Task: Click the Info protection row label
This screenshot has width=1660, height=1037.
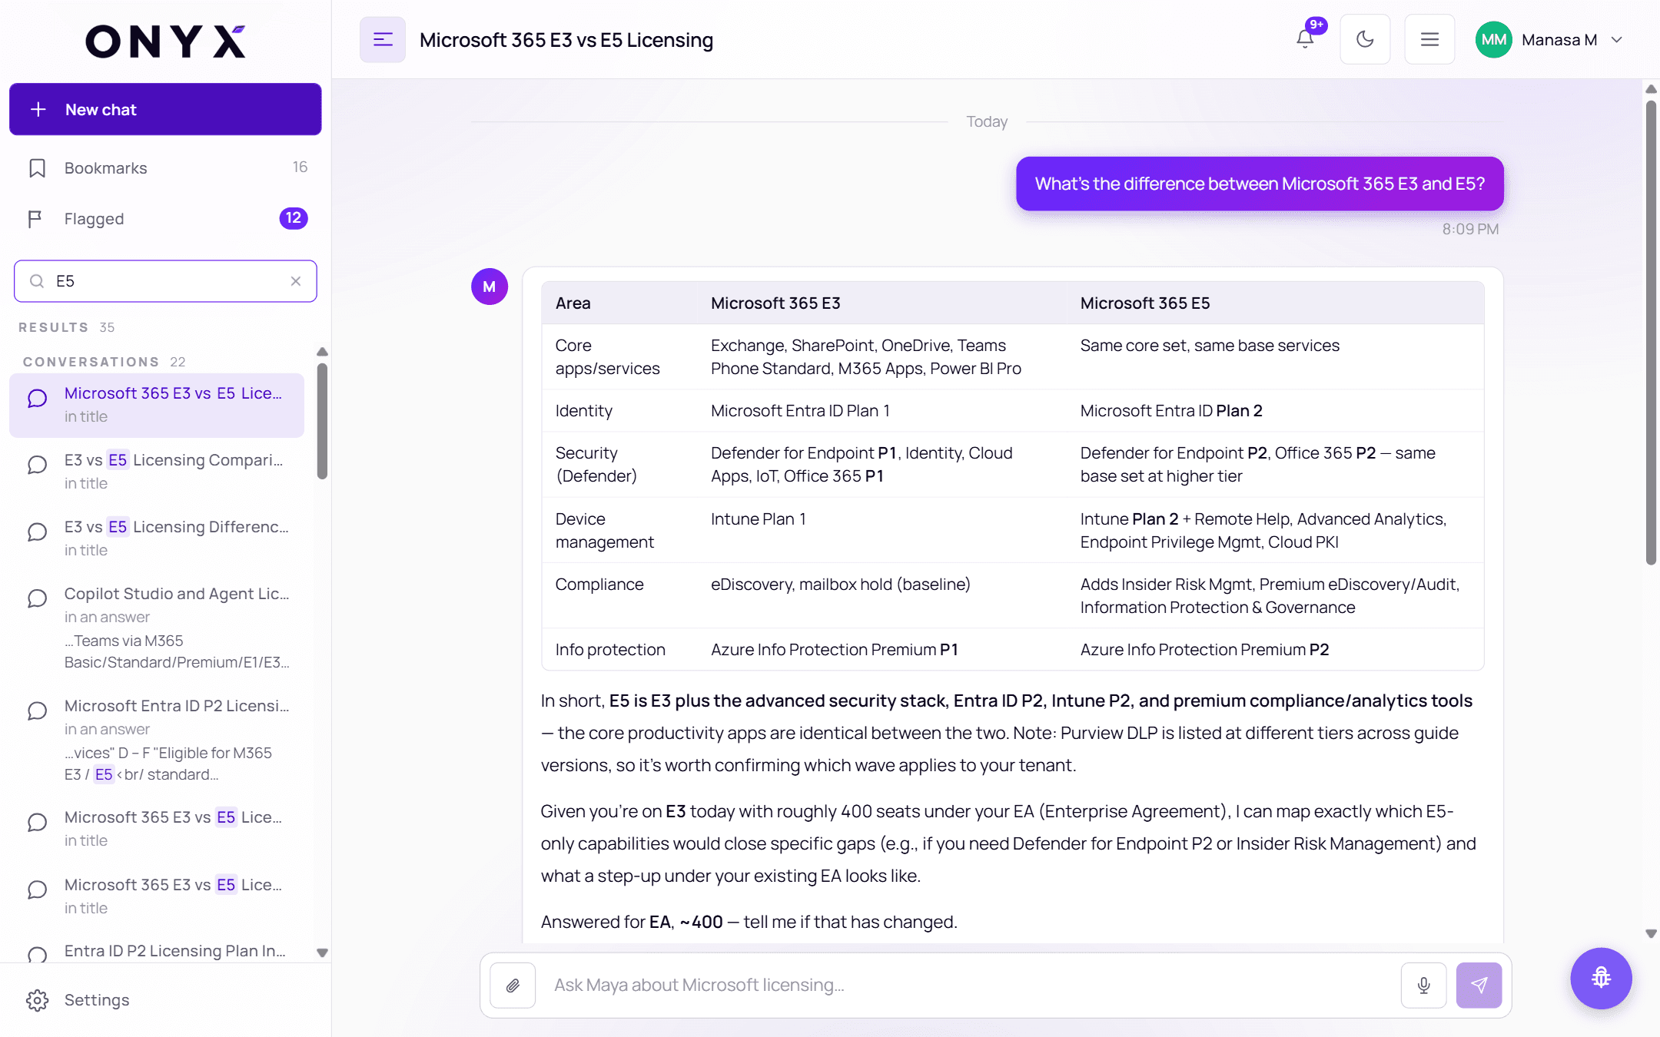Action: point(610,650)
